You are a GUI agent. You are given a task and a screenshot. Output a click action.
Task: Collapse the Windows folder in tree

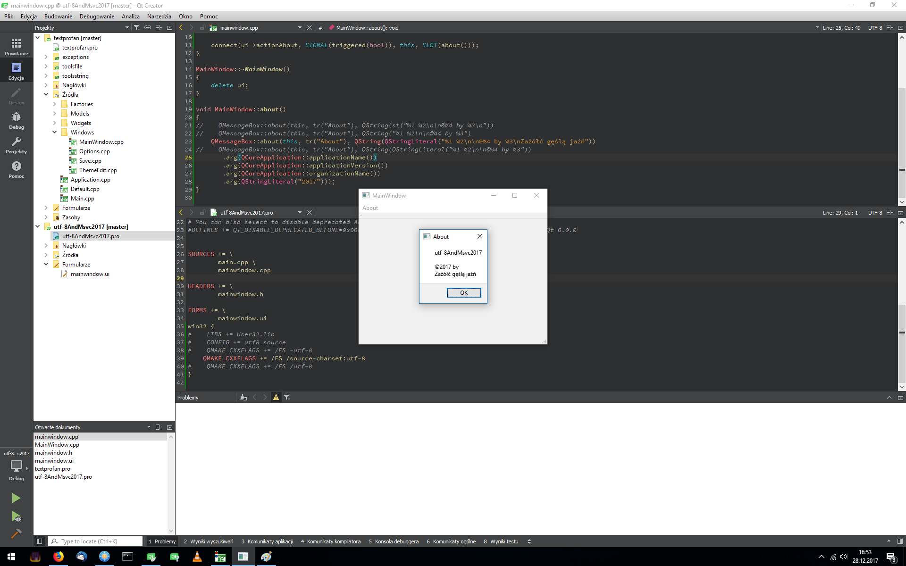(55, 133)
